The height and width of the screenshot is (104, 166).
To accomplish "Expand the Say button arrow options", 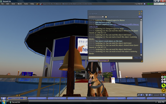I will 141,58.
